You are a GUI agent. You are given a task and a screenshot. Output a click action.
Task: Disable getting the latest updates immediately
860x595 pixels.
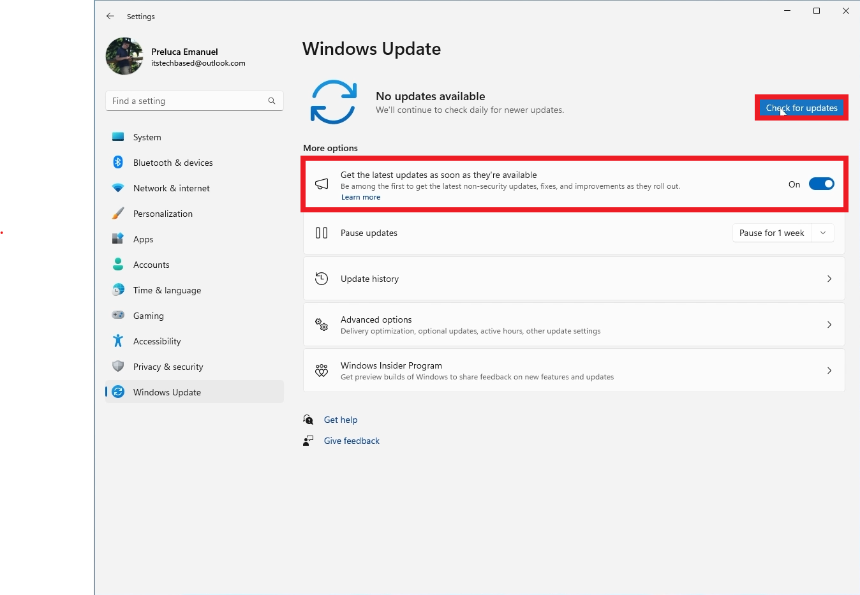pos(822,184)
